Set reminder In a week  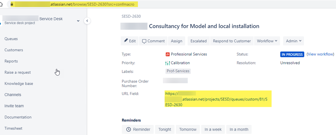coord(213,129)
